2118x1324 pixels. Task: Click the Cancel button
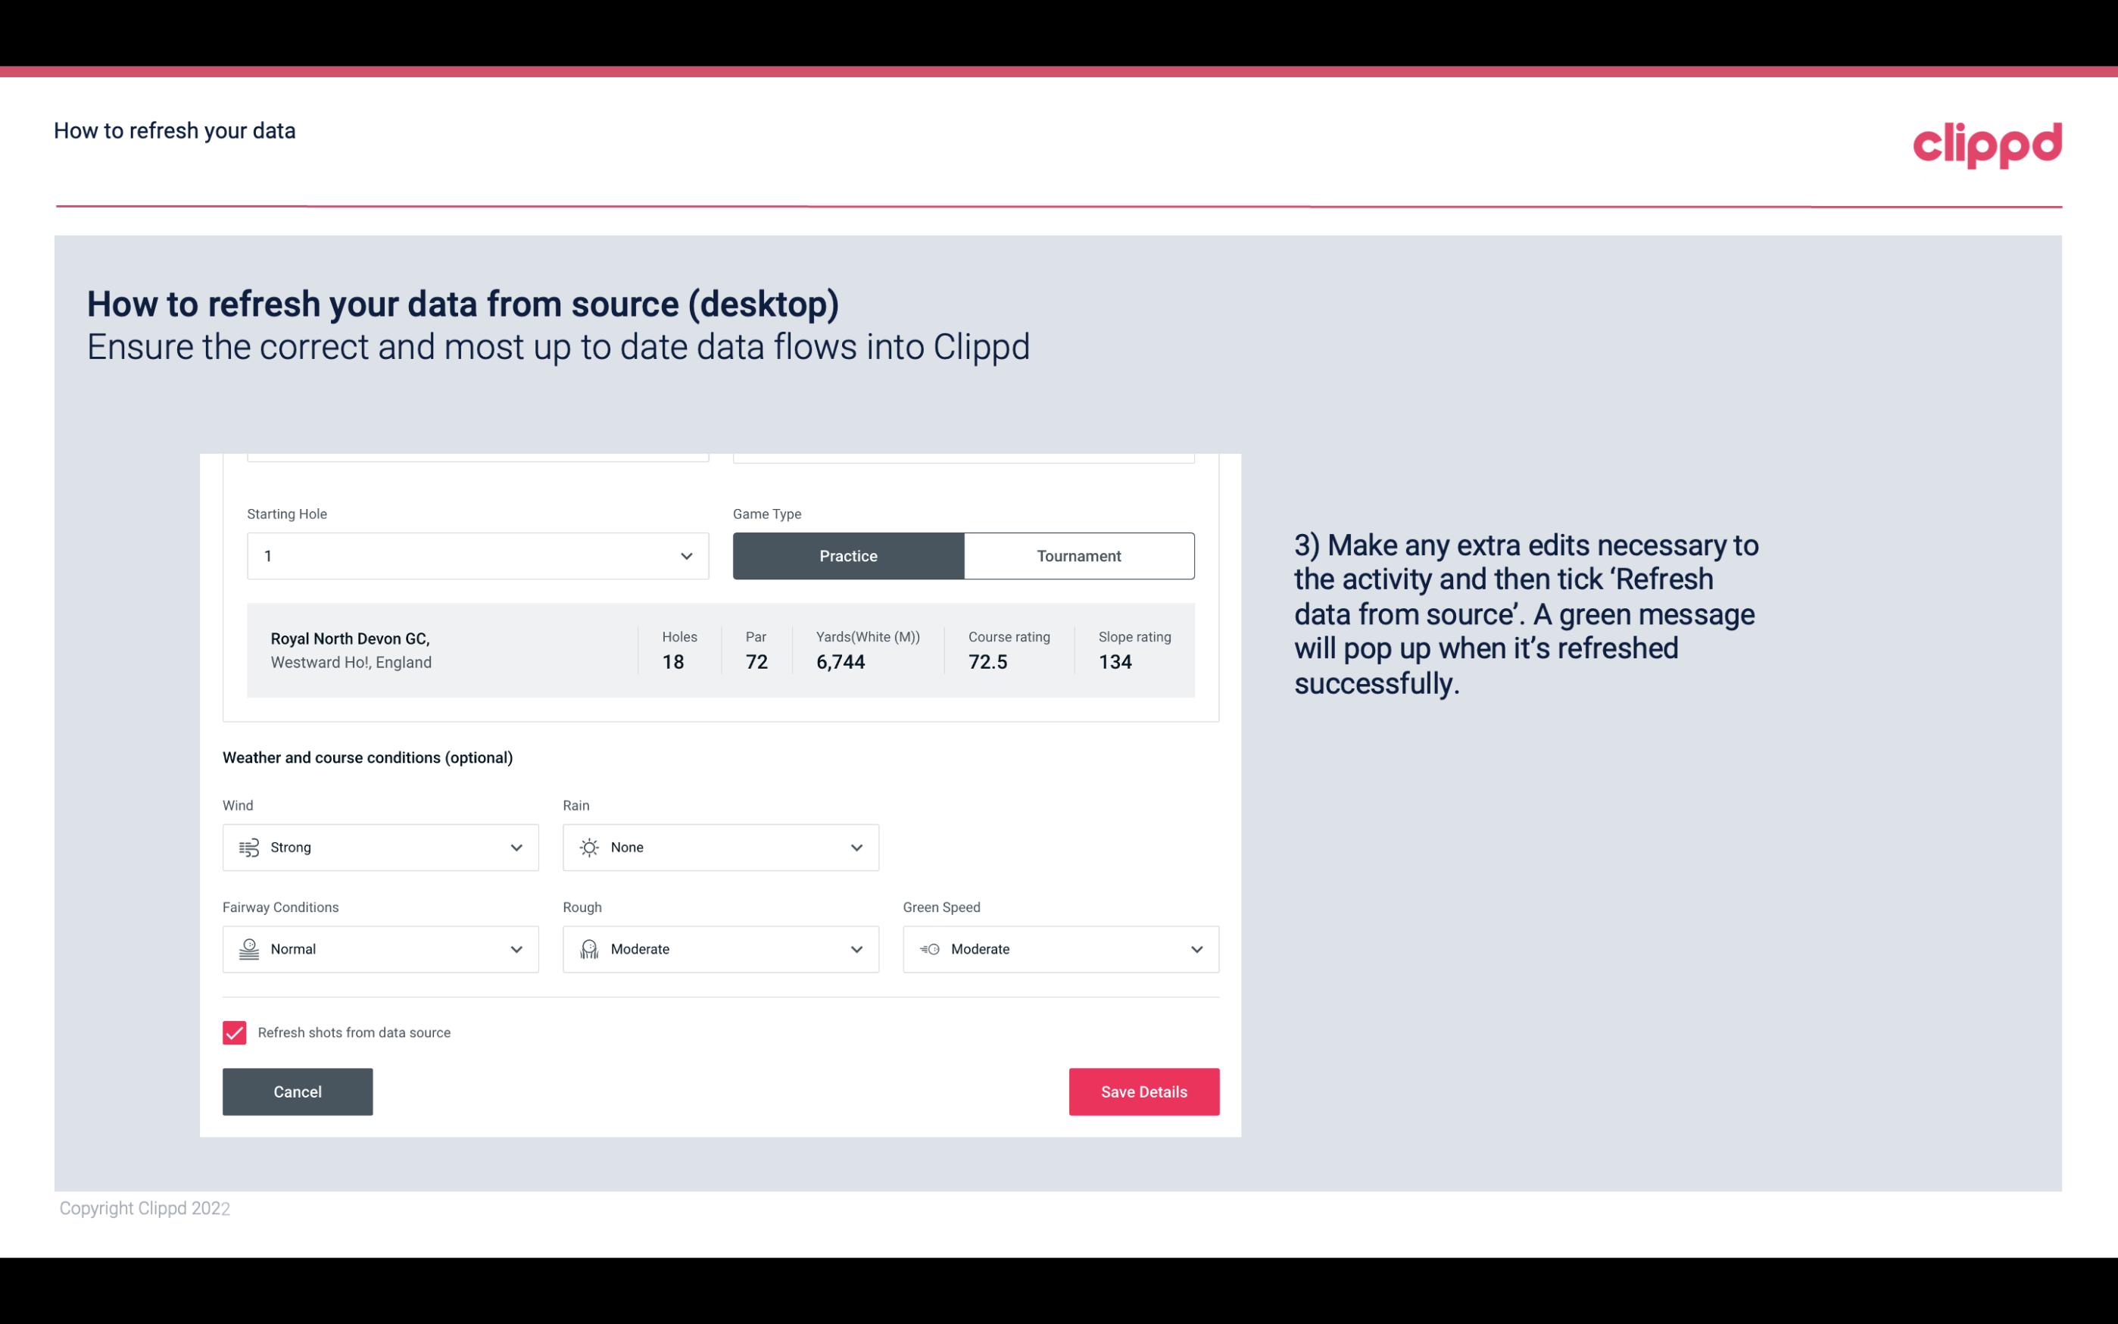pos(298,1091)
